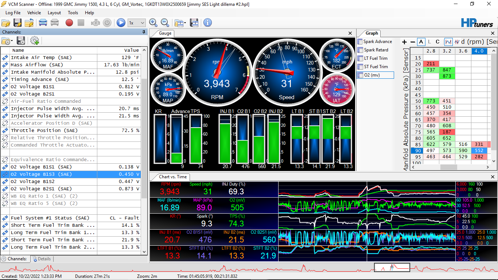This screenshot has height=280, width=498.
Task: Toggle the line plot view button in Graph
Action: [x=448, y=42]
